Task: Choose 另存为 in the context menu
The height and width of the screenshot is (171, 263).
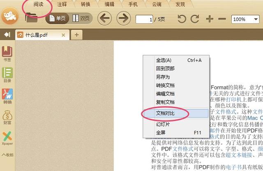Action: coord(176,77)
